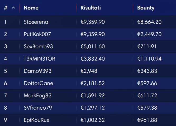Sort table by Nome column
This screenshot has width=176, height=126.
click(31, 8)
